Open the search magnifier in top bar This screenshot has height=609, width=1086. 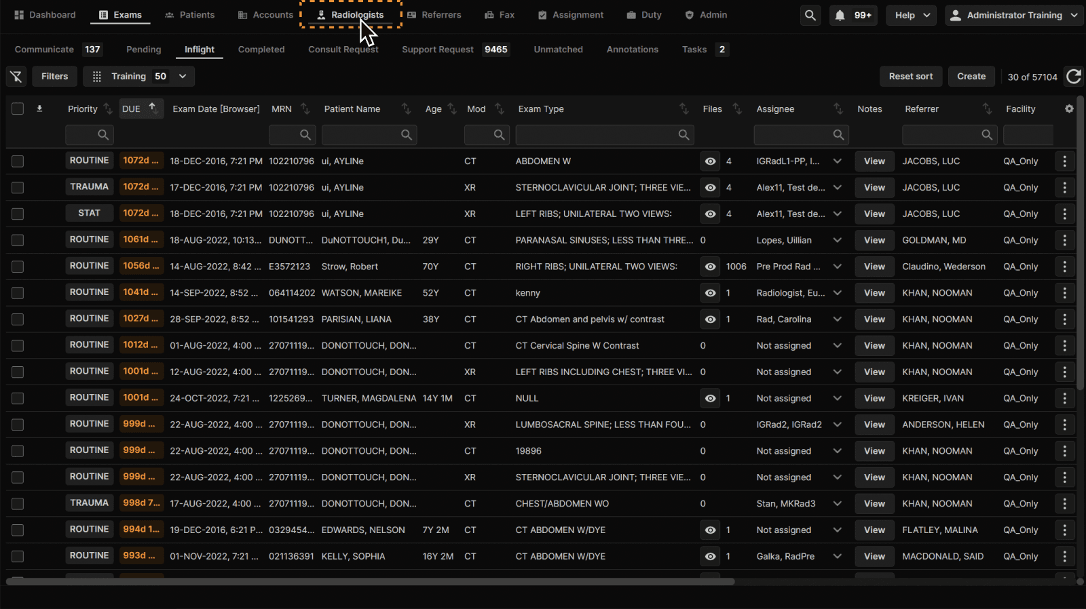click(810, 15)
